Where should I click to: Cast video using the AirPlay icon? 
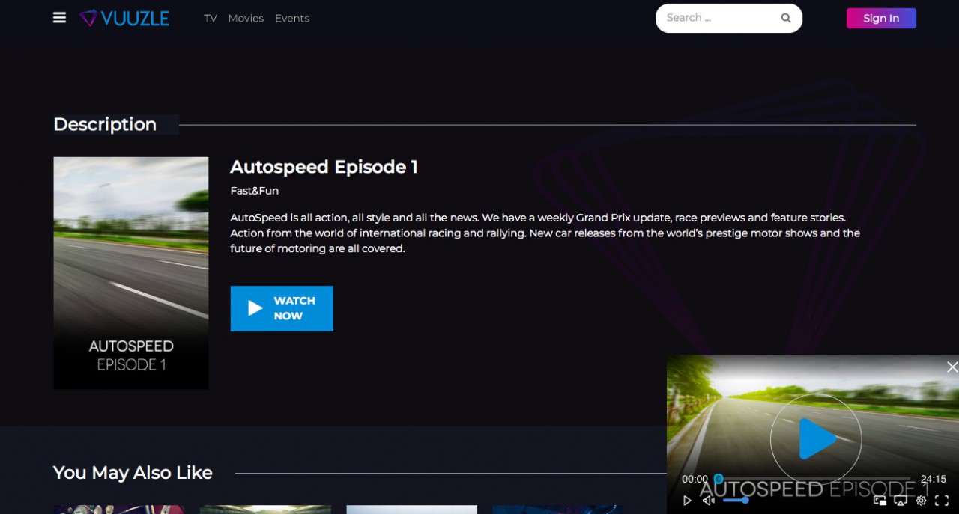(901, 501)
